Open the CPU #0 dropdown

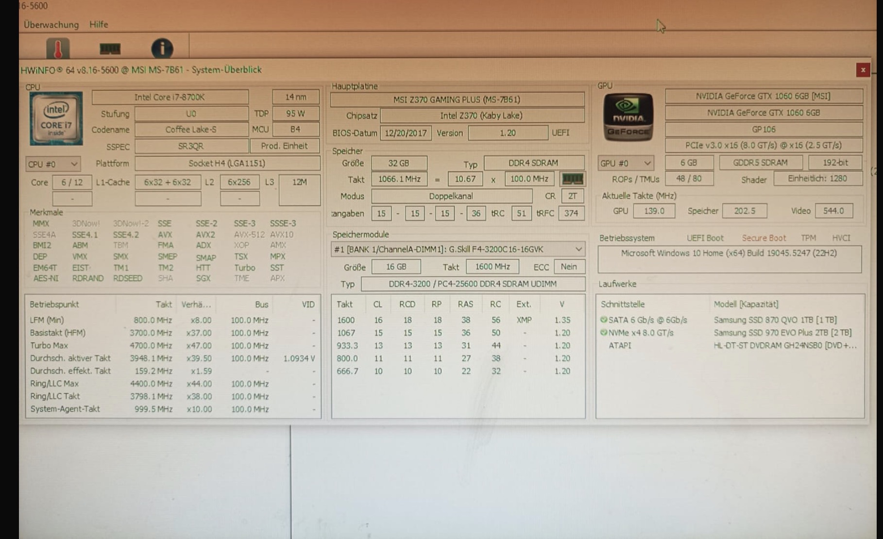click(53, 164)
